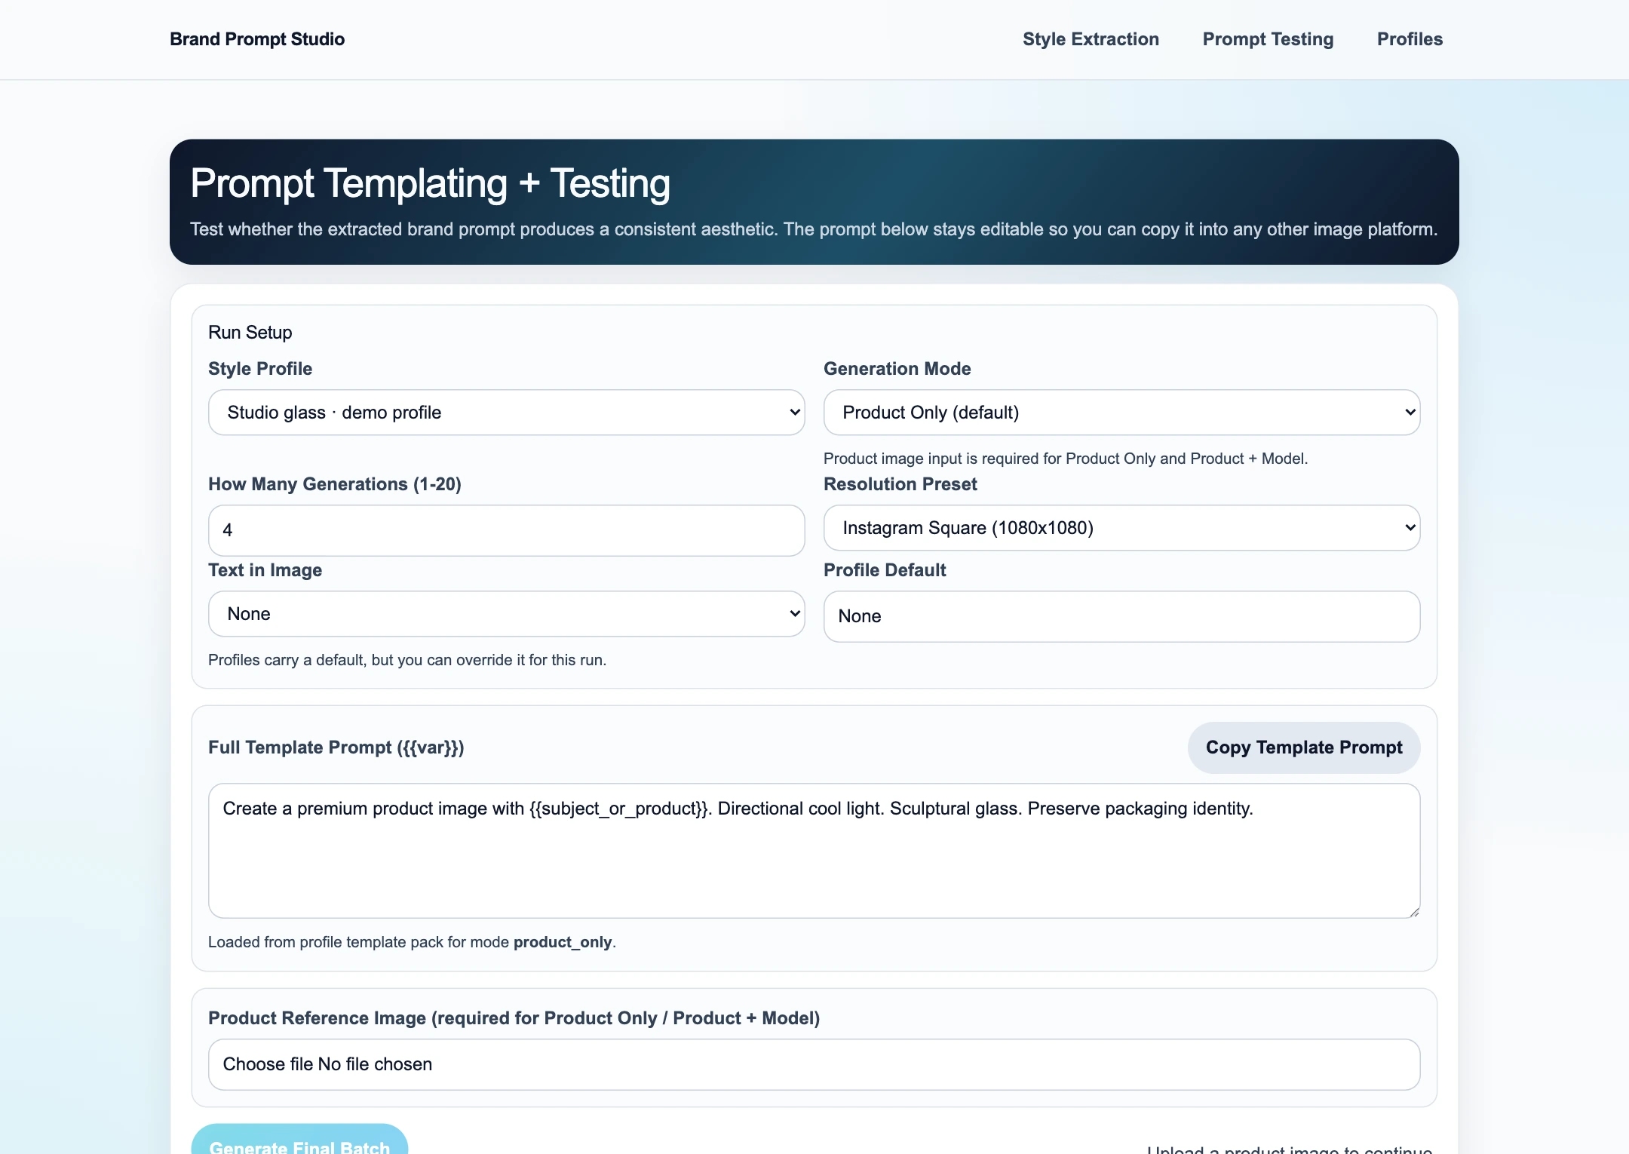Click the 'Profiles carry a default' hint text

pos(407,660)
